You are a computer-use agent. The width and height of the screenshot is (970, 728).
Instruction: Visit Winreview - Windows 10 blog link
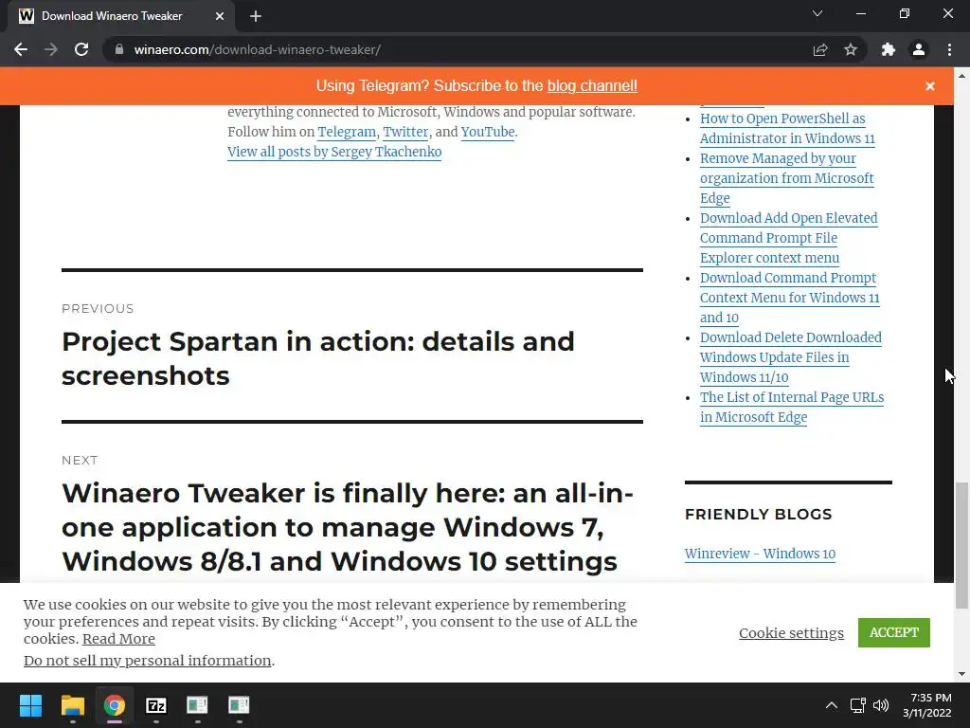pyautogui.click(x=760, y=554)
